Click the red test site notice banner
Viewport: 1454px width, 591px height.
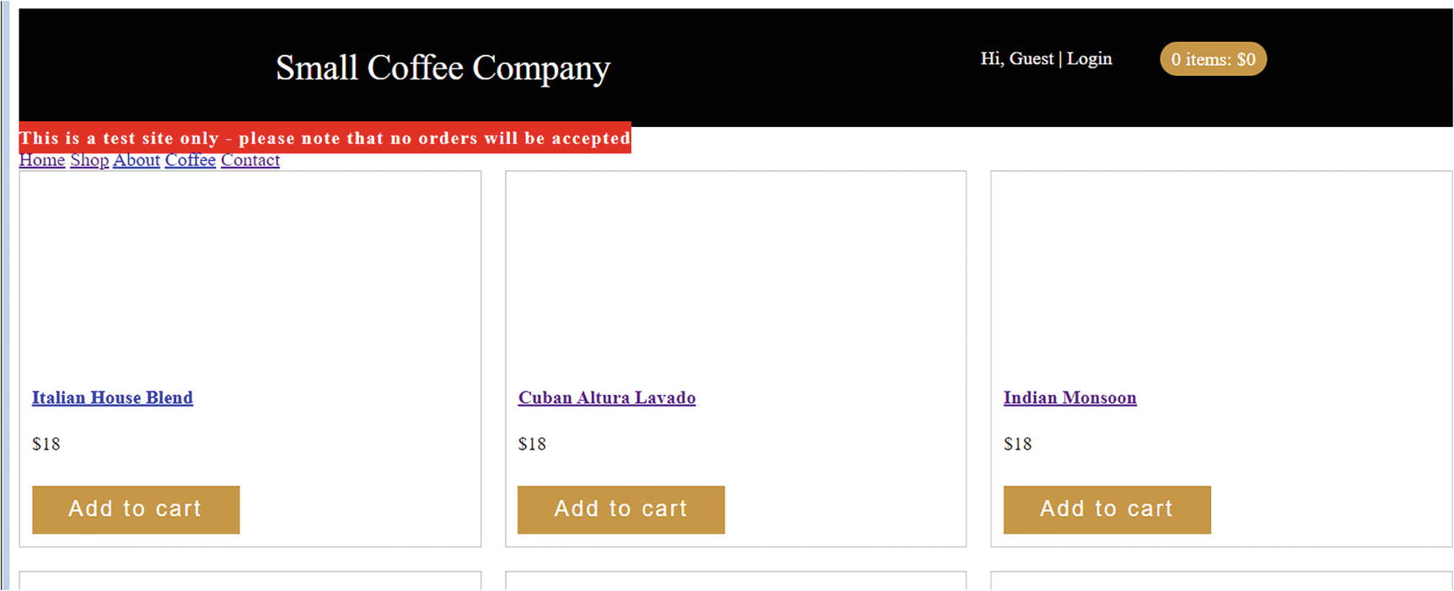pos(325,138)
